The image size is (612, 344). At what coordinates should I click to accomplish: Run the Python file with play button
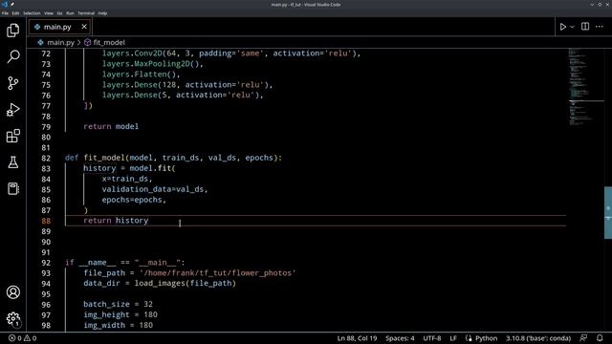coord(563,27)
